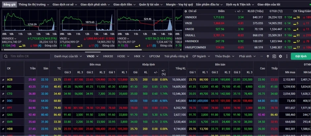311x136 pixels.
Task: Pin the GVR stock row
Action: (x=3, y=122)
